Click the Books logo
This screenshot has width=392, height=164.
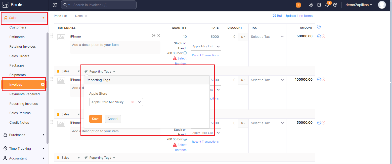pyautogui.click(x=13, y=5)
